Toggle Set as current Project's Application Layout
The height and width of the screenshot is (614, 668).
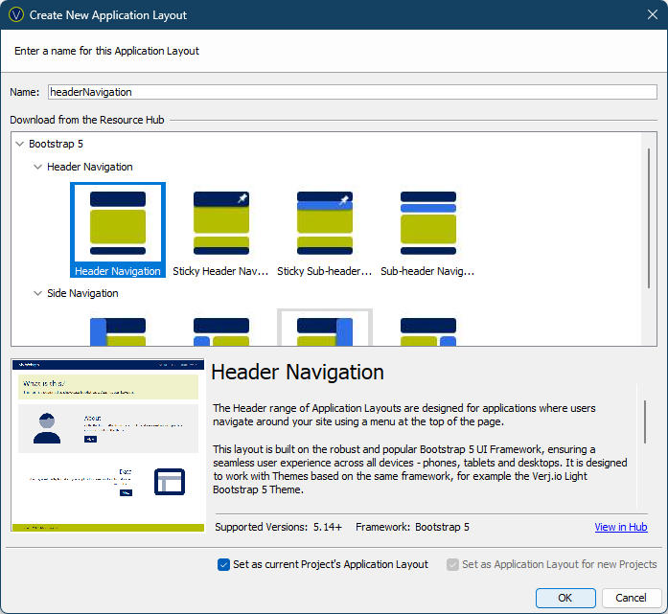pos(224,564)
